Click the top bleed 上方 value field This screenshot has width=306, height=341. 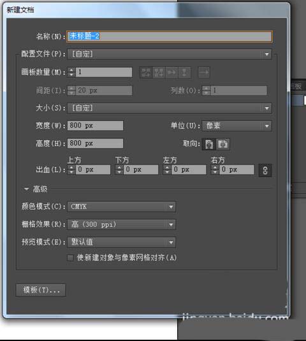tap(93, 170)
